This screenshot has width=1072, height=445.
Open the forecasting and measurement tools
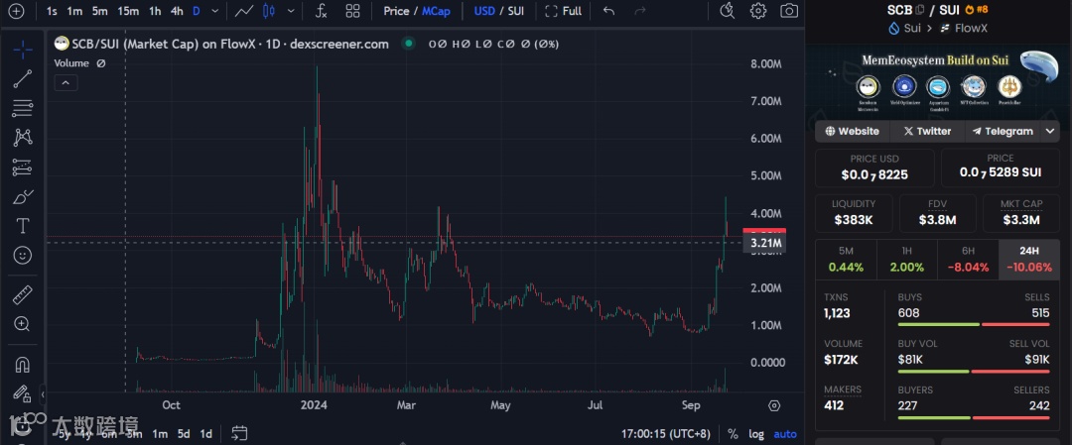(23, 167)
